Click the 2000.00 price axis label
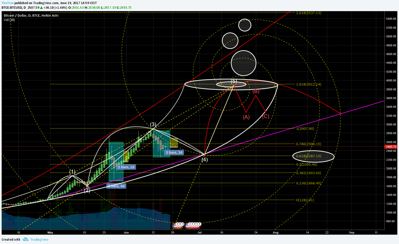399x244 pixels. 391,168
